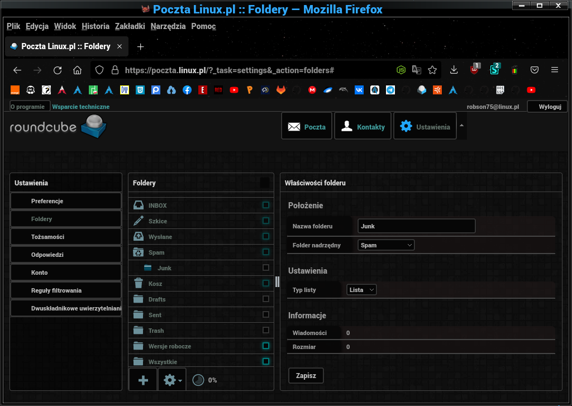Click the Kosz trash can icon

pyautogui.click(x=139, y=284)
